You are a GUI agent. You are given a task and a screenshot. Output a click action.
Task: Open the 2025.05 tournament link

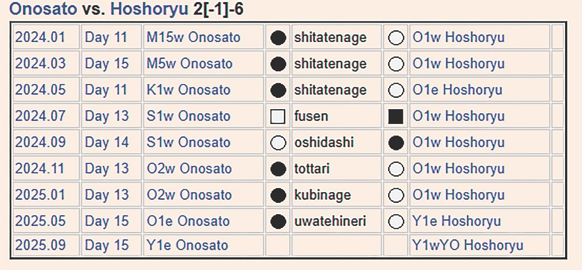[x=41, y=221]
